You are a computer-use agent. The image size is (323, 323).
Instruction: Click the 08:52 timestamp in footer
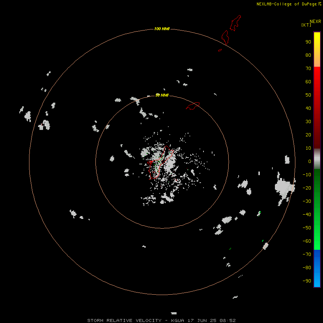point(228,320)
